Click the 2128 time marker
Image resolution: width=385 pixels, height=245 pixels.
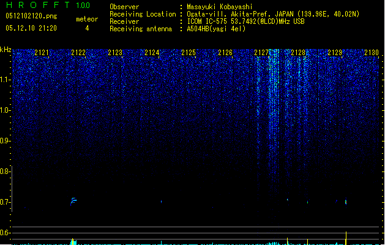(298, 52)
